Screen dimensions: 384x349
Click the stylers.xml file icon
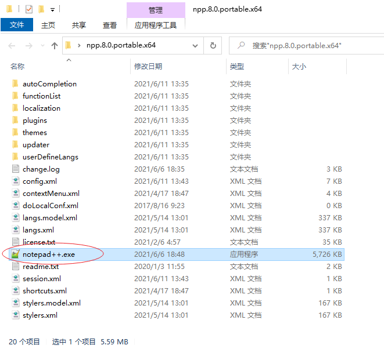[16, 315]
